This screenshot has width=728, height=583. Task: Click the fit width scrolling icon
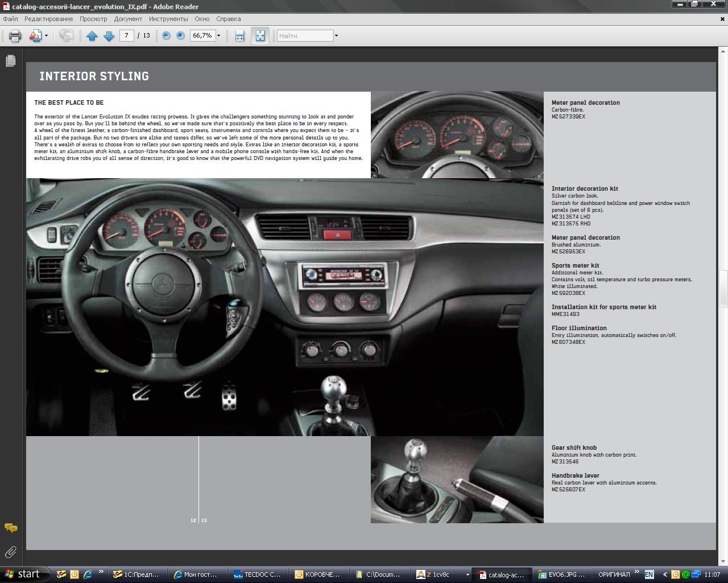click(x=239, y=36)
